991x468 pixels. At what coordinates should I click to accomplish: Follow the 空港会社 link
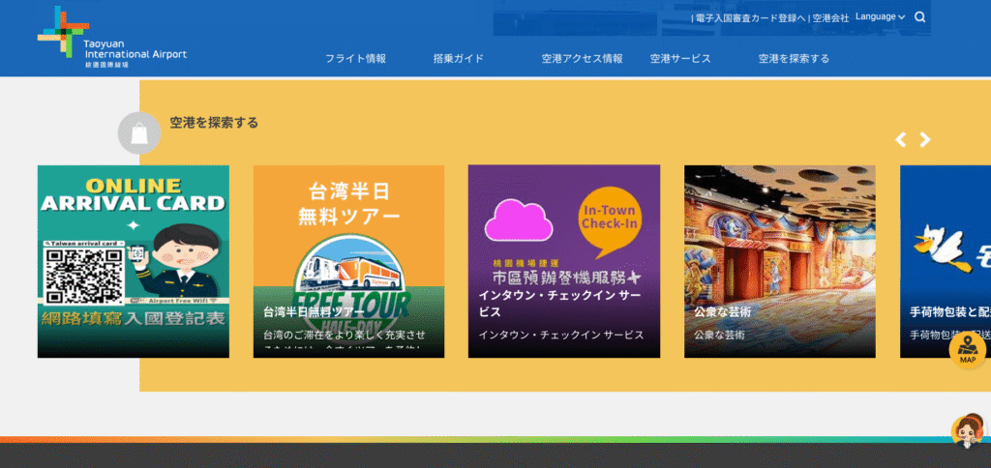click(830, 18)
